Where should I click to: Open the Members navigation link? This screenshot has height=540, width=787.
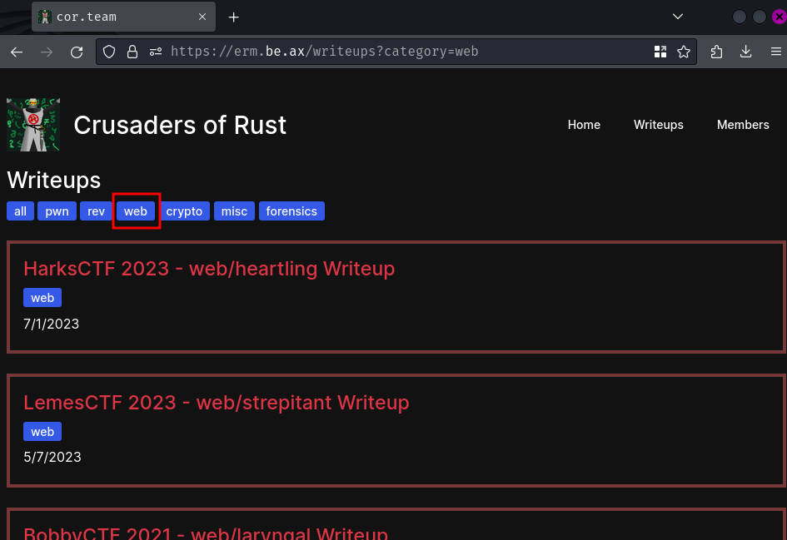pyautogui.click(x=743, y=125)
